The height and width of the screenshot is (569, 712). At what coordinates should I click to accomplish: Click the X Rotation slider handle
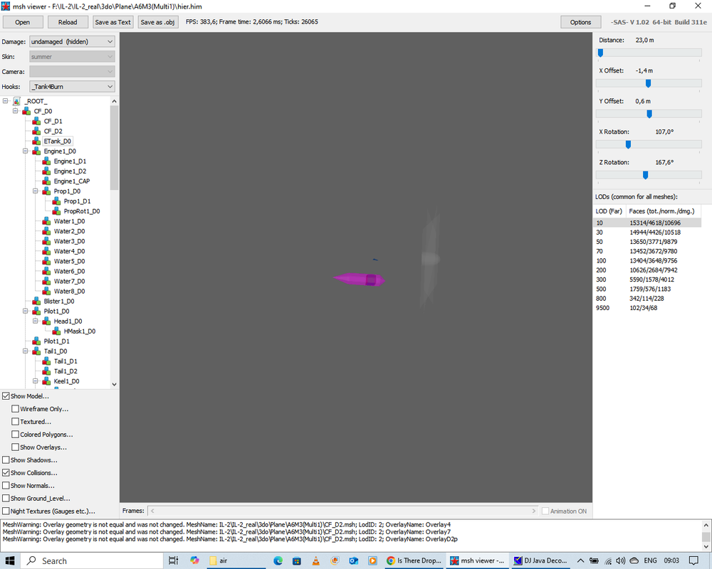629,145
